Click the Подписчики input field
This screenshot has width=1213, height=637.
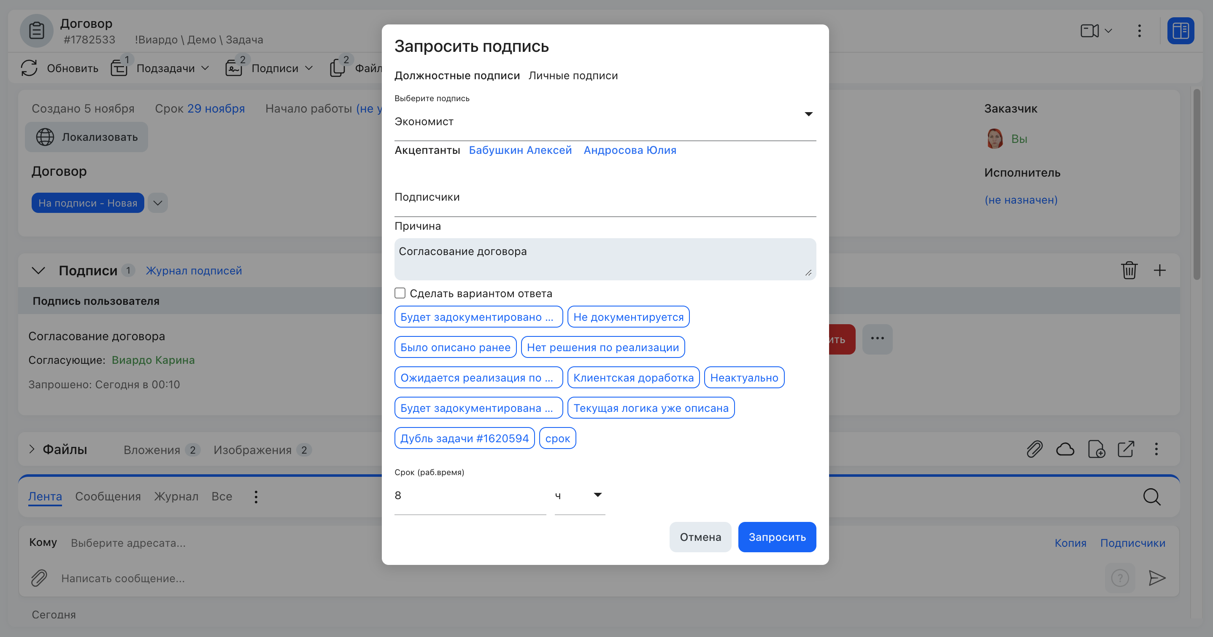(x=605, y=197)
